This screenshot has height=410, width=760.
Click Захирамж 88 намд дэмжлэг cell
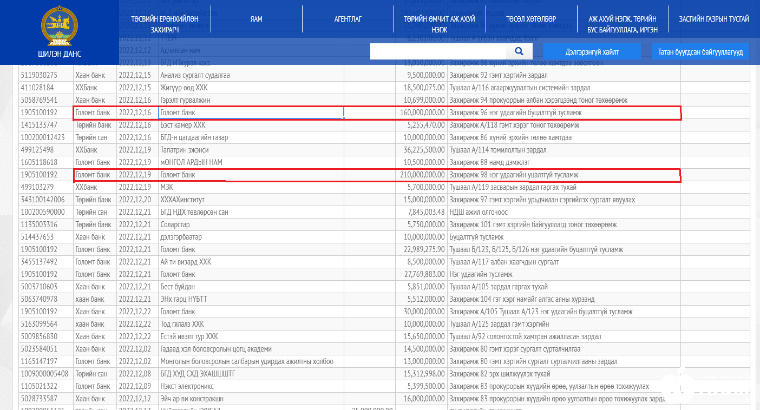point(564,162)
